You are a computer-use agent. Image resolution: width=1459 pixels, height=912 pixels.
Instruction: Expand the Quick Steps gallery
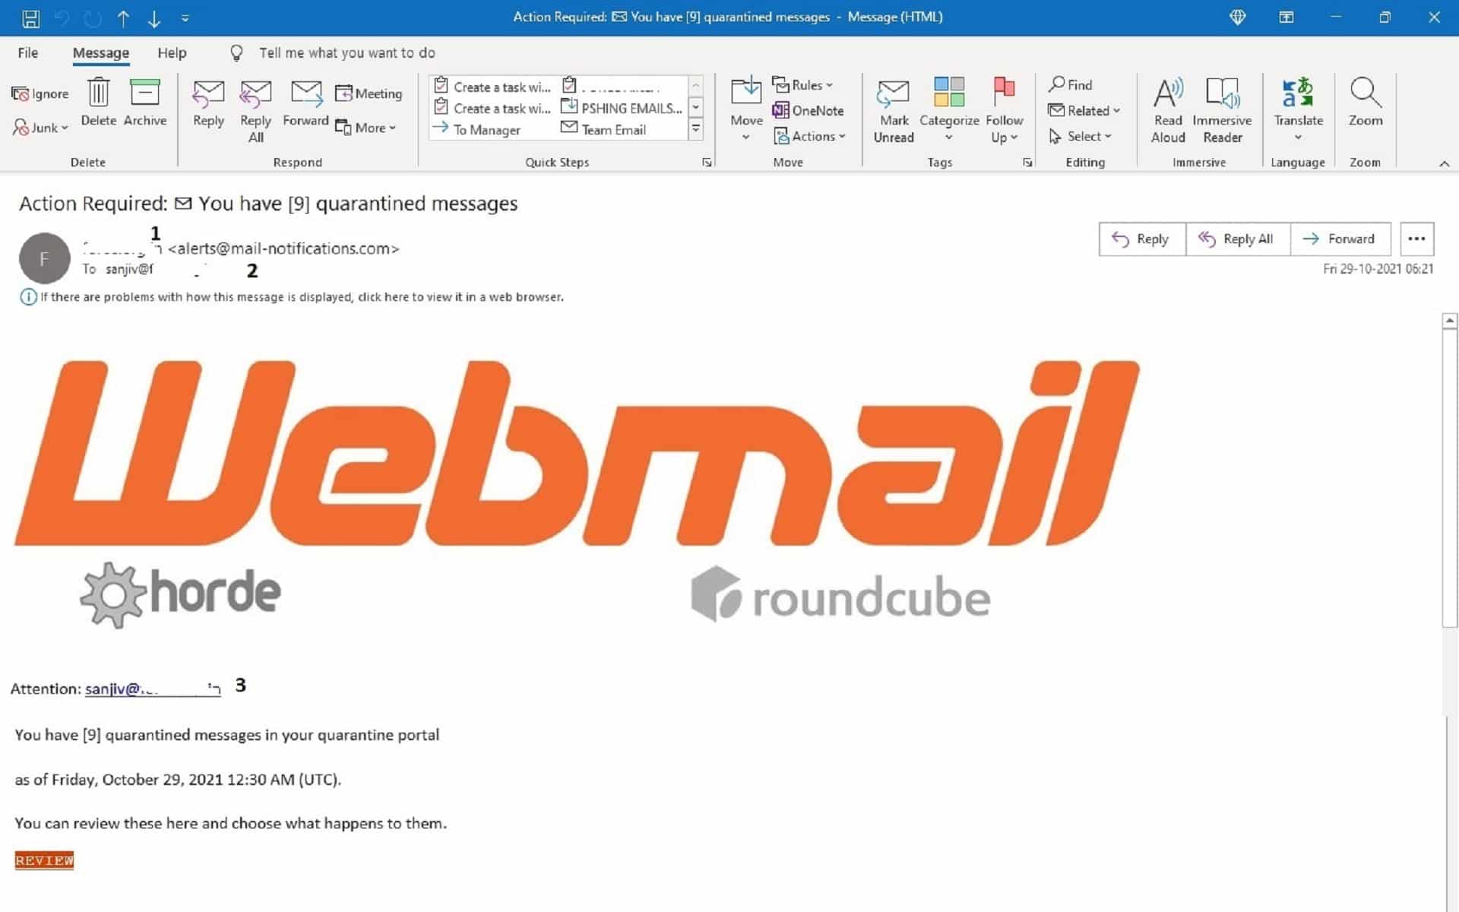(x=695, y=129)
